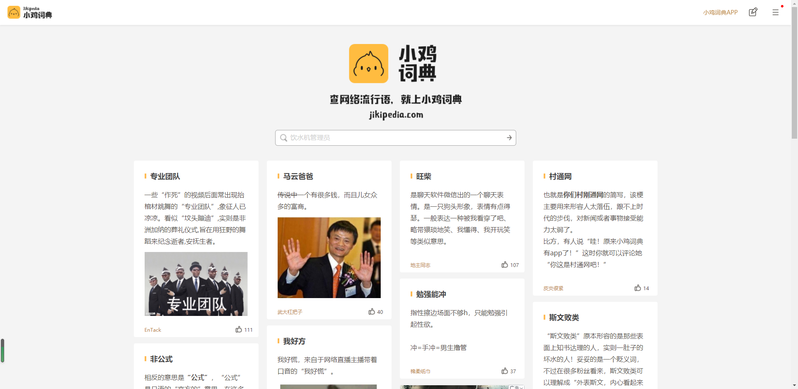Open the 我好方 entry title
The image size is (798, 389).
pos(294,341)
